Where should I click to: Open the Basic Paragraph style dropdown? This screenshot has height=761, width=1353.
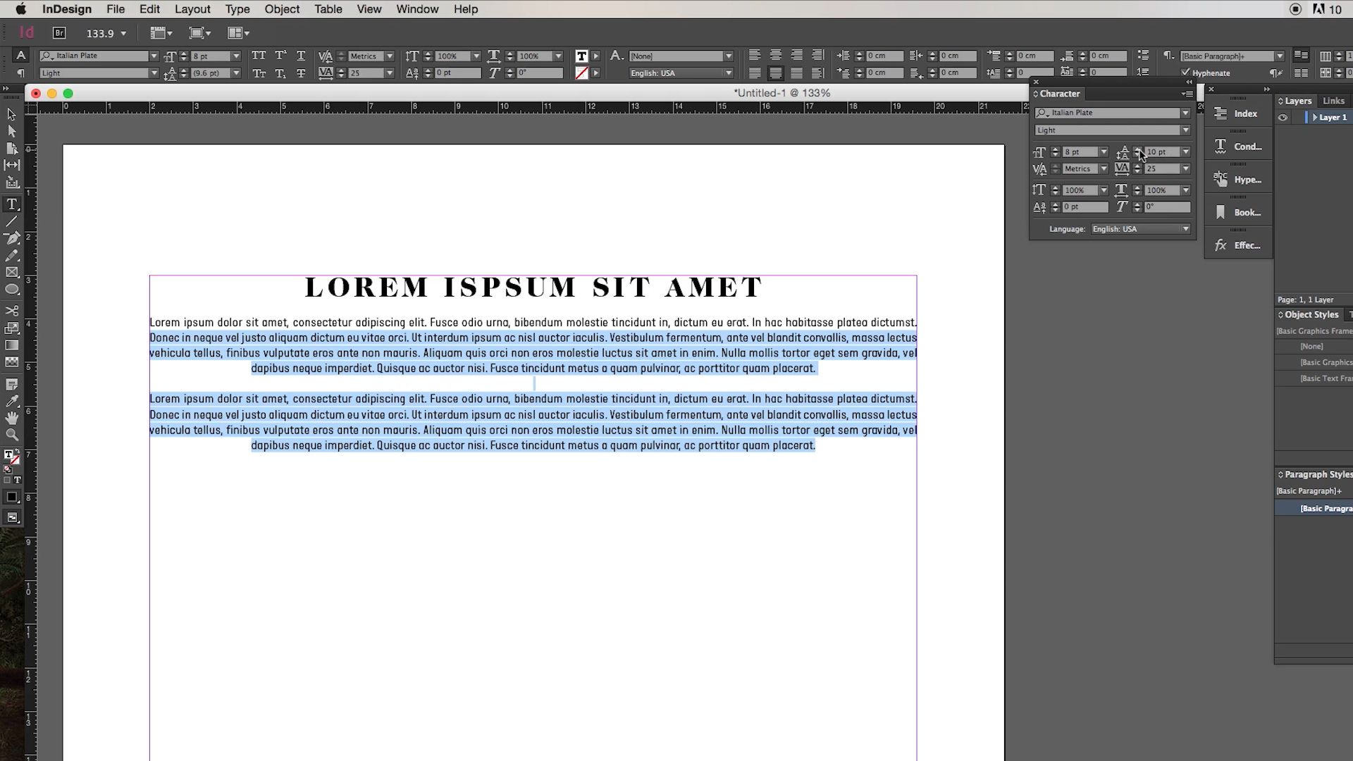tap(1280, 56)
